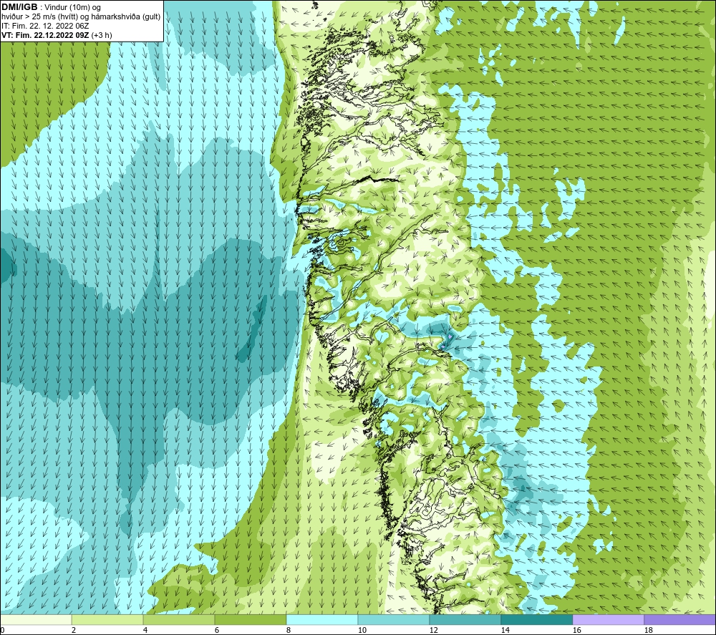Screen dimensions: 716x635
Task: Click the legend label '0'
Action: point(2,630)
